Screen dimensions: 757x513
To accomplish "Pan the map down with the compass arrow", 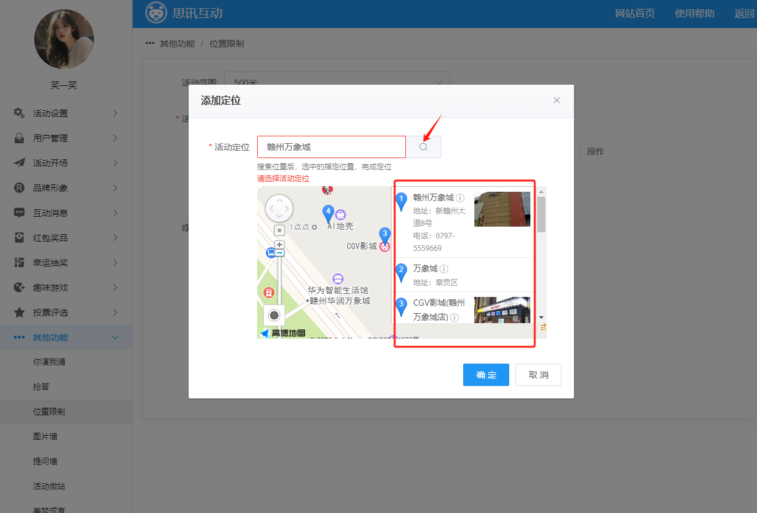I will 279,217.
